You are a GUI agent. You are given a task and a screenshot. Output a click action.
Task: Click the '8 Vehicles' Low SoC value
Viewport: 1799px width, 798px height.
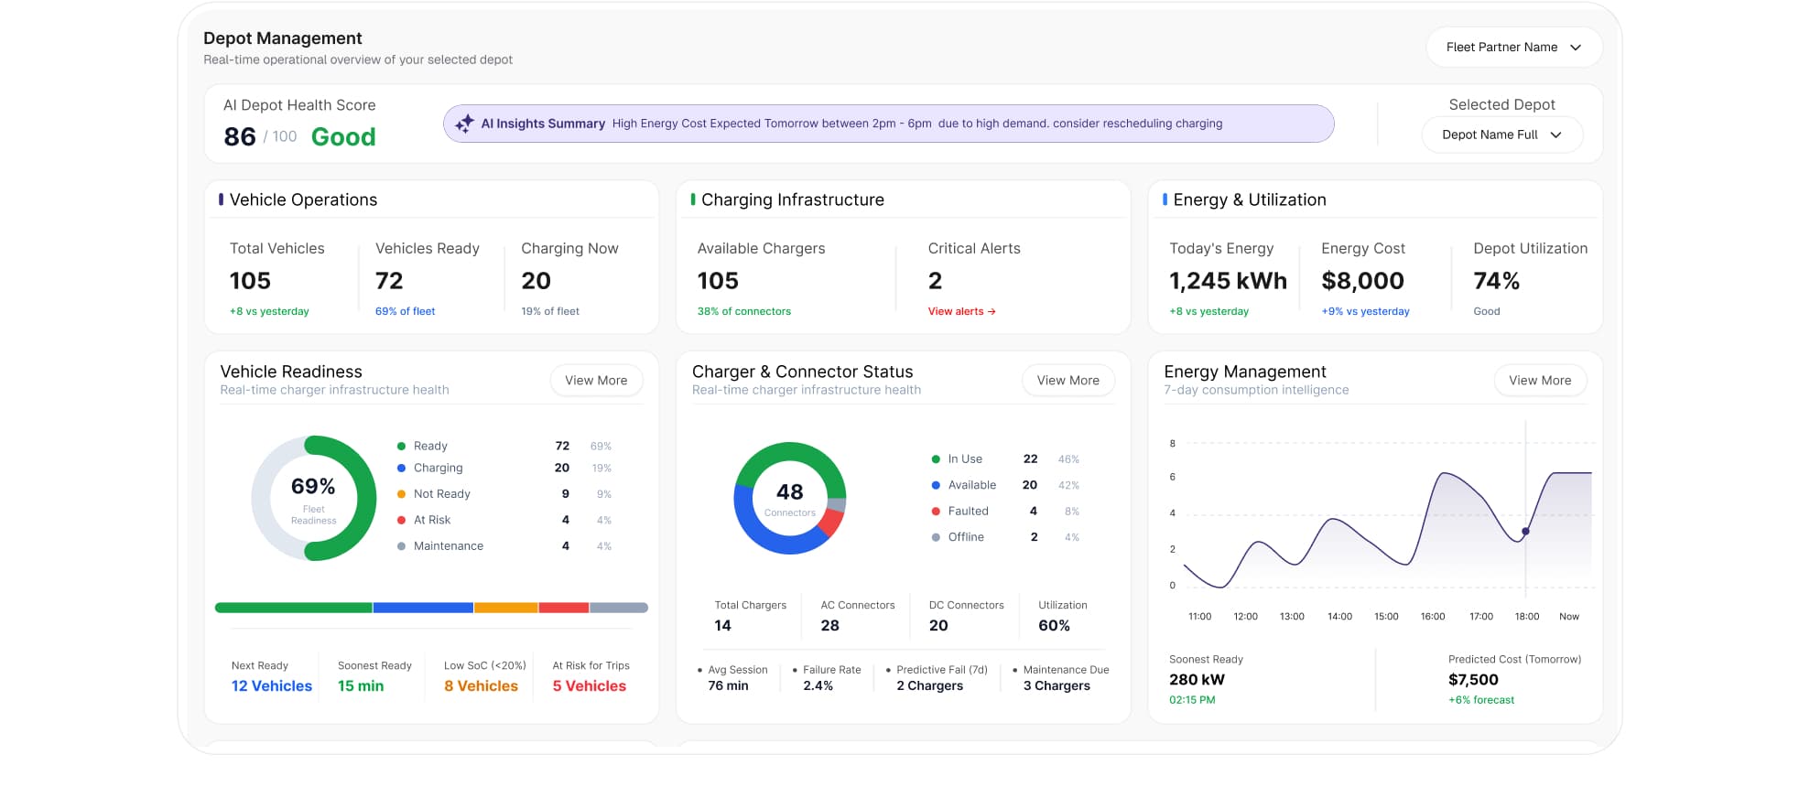[x=481, y=686]
